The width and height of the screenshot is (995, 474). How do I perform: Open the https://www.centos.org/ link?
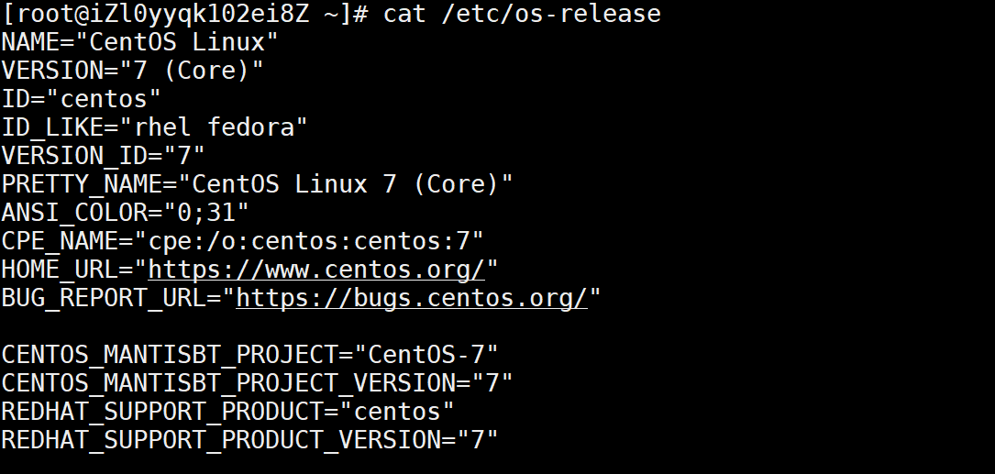(x=316, y=270)
